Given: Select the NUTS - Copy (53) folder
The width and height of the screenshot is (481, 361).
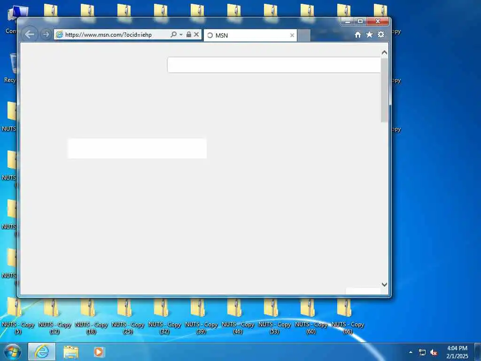Looking at the screenshot, I should pos(274,316).
